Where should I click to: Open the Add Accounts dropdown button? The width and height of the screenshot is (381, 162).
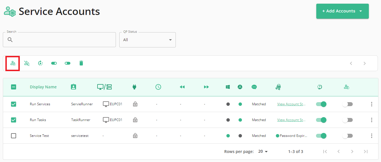pyautogui.click(x=343, y=11)
